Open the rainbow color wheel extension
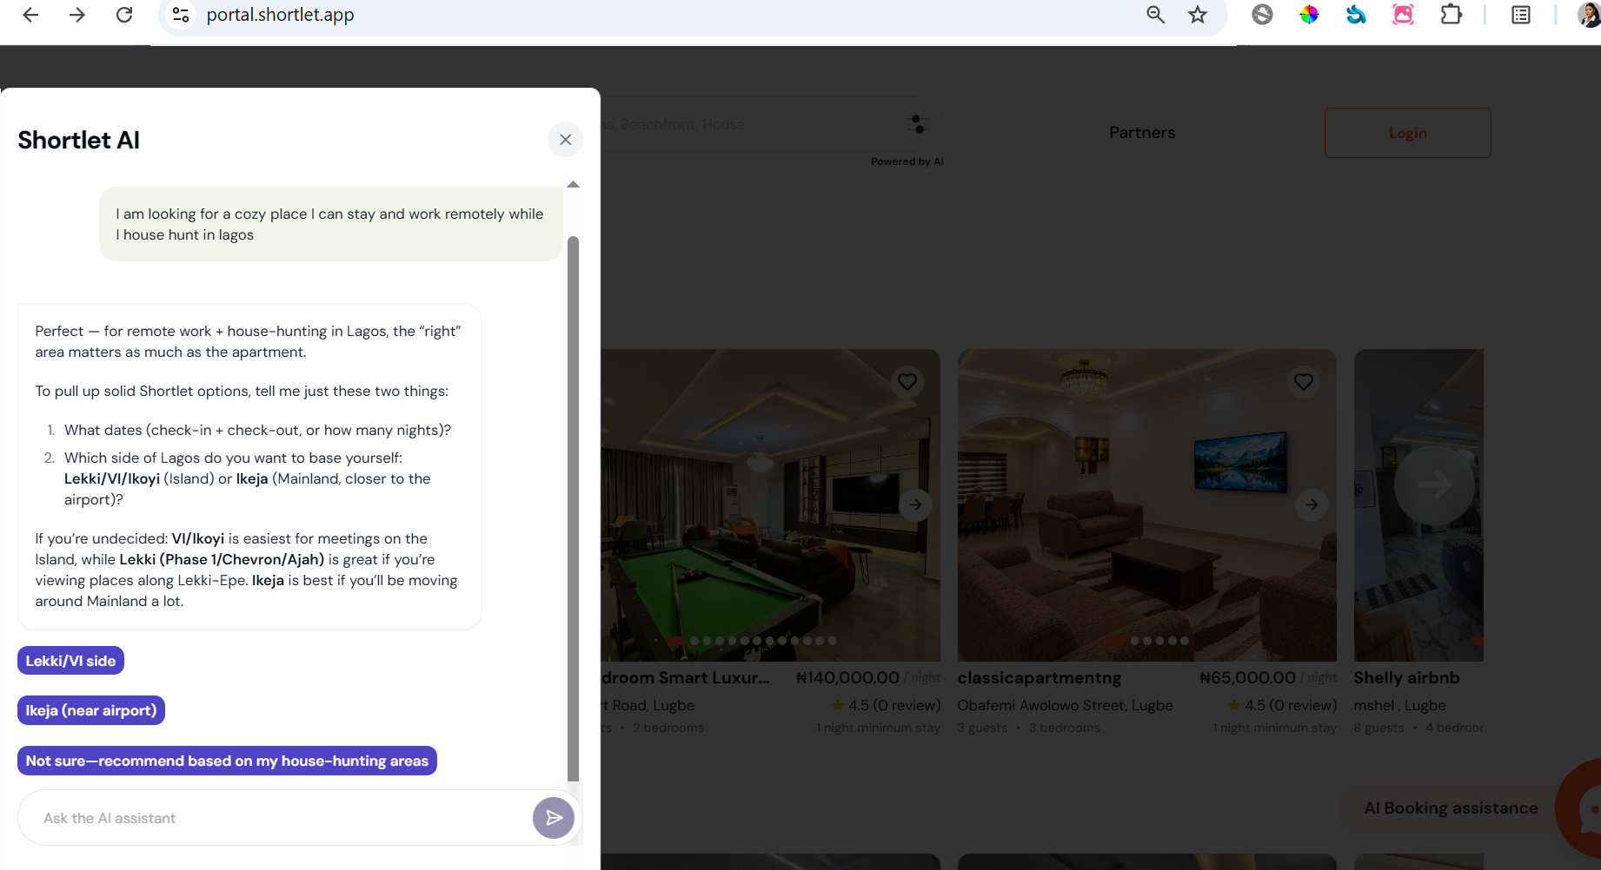The image size is (1601, 870). tap(1309, 15)
